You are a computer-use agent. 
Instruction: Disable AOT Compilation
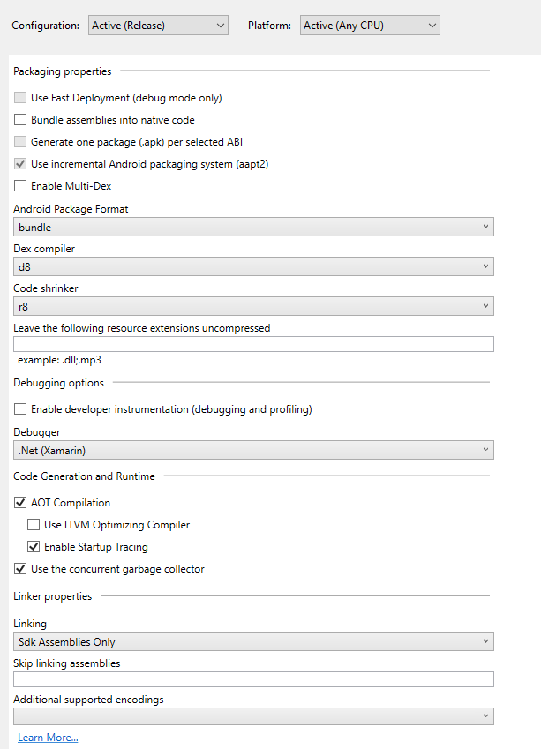pyautogui.click(x=20, y=502)
